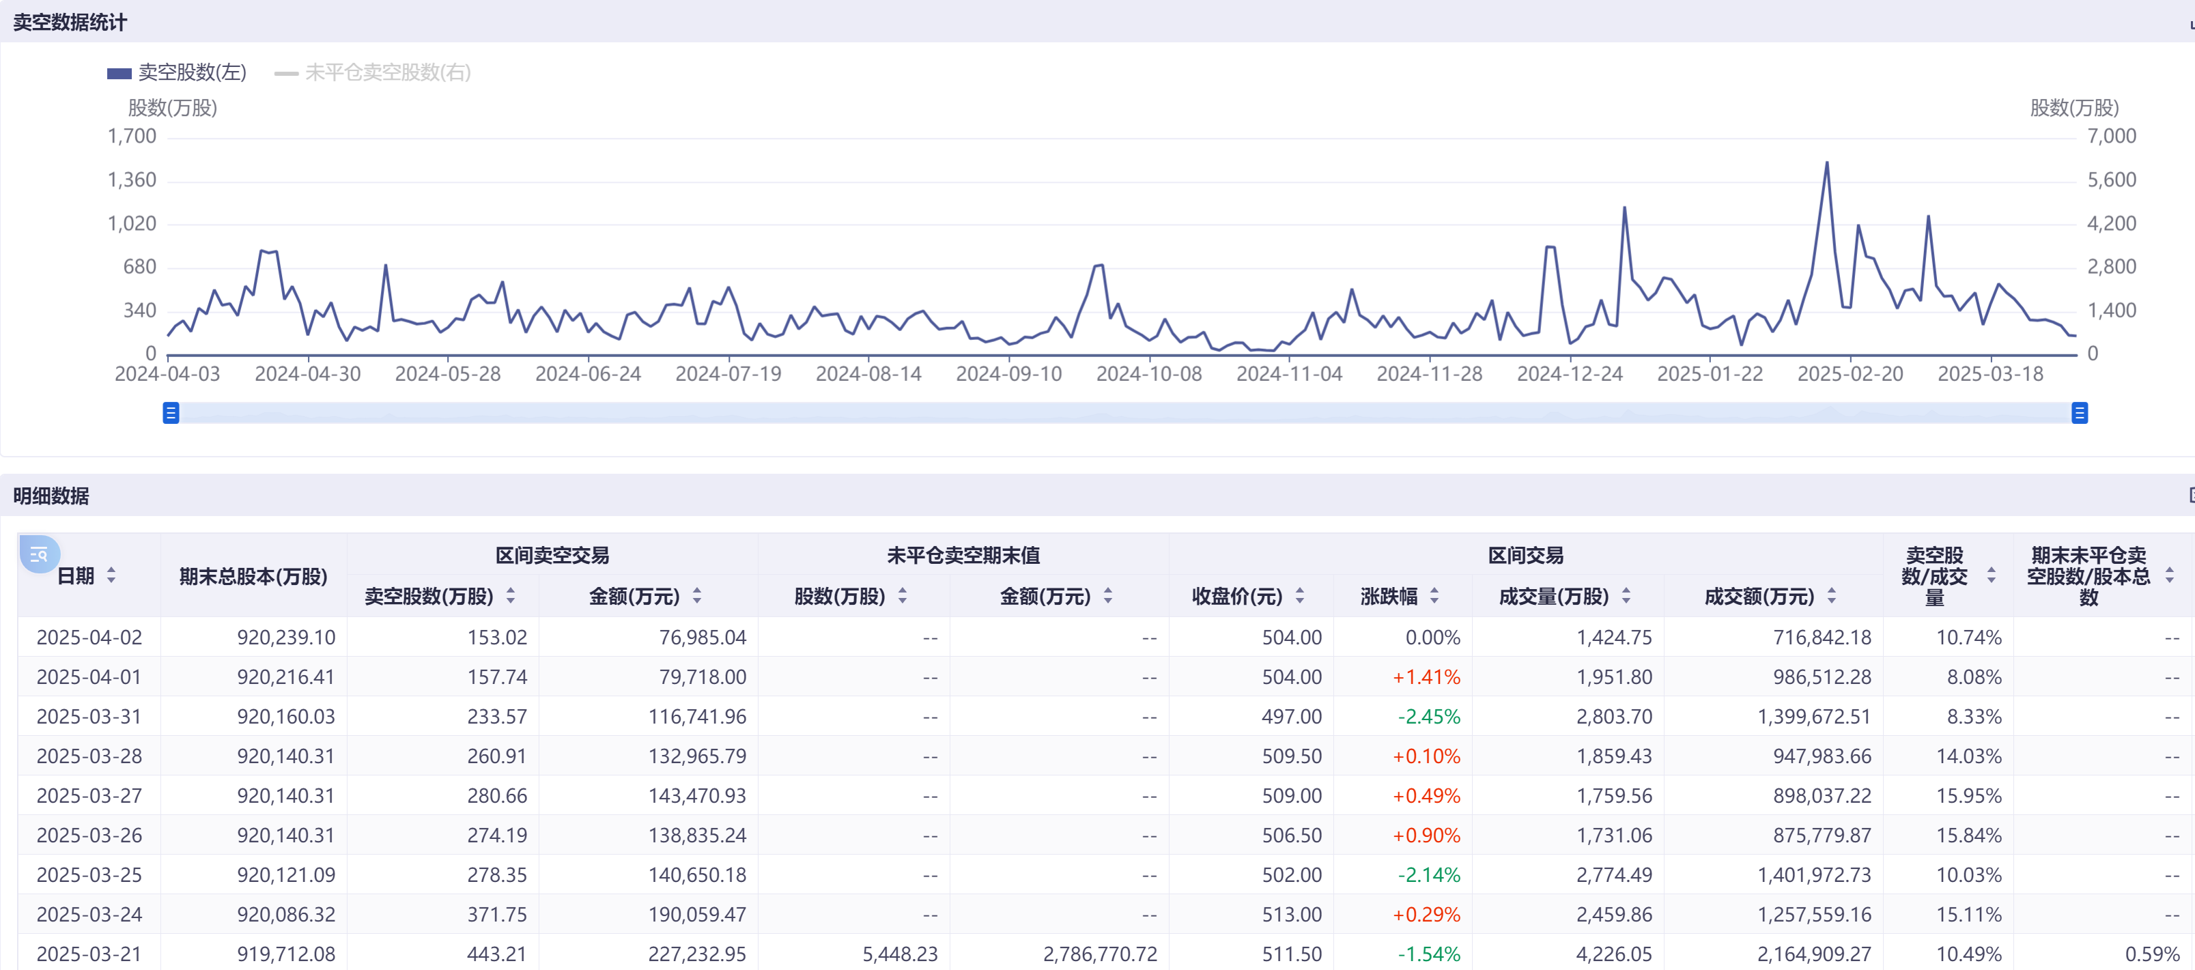Sort by 卖空股数(万股) column
The height and width of the screenshot is (970, 2195).
coord(511,596)
